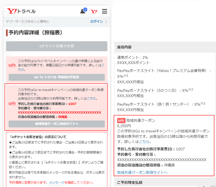This screenshot has width=216, height=187.
Task: Click the eチケットお客さま控 button
Action: pos(57,46)
